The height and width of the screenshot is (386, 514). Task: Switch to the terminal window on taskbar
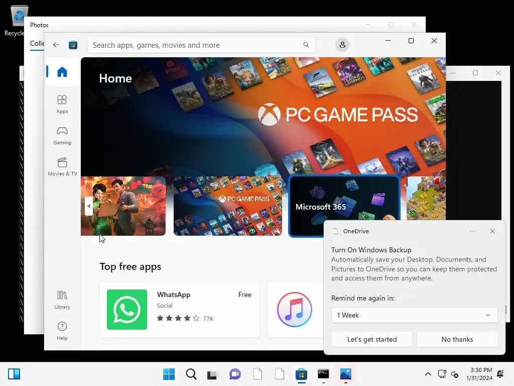coord(323,374)
